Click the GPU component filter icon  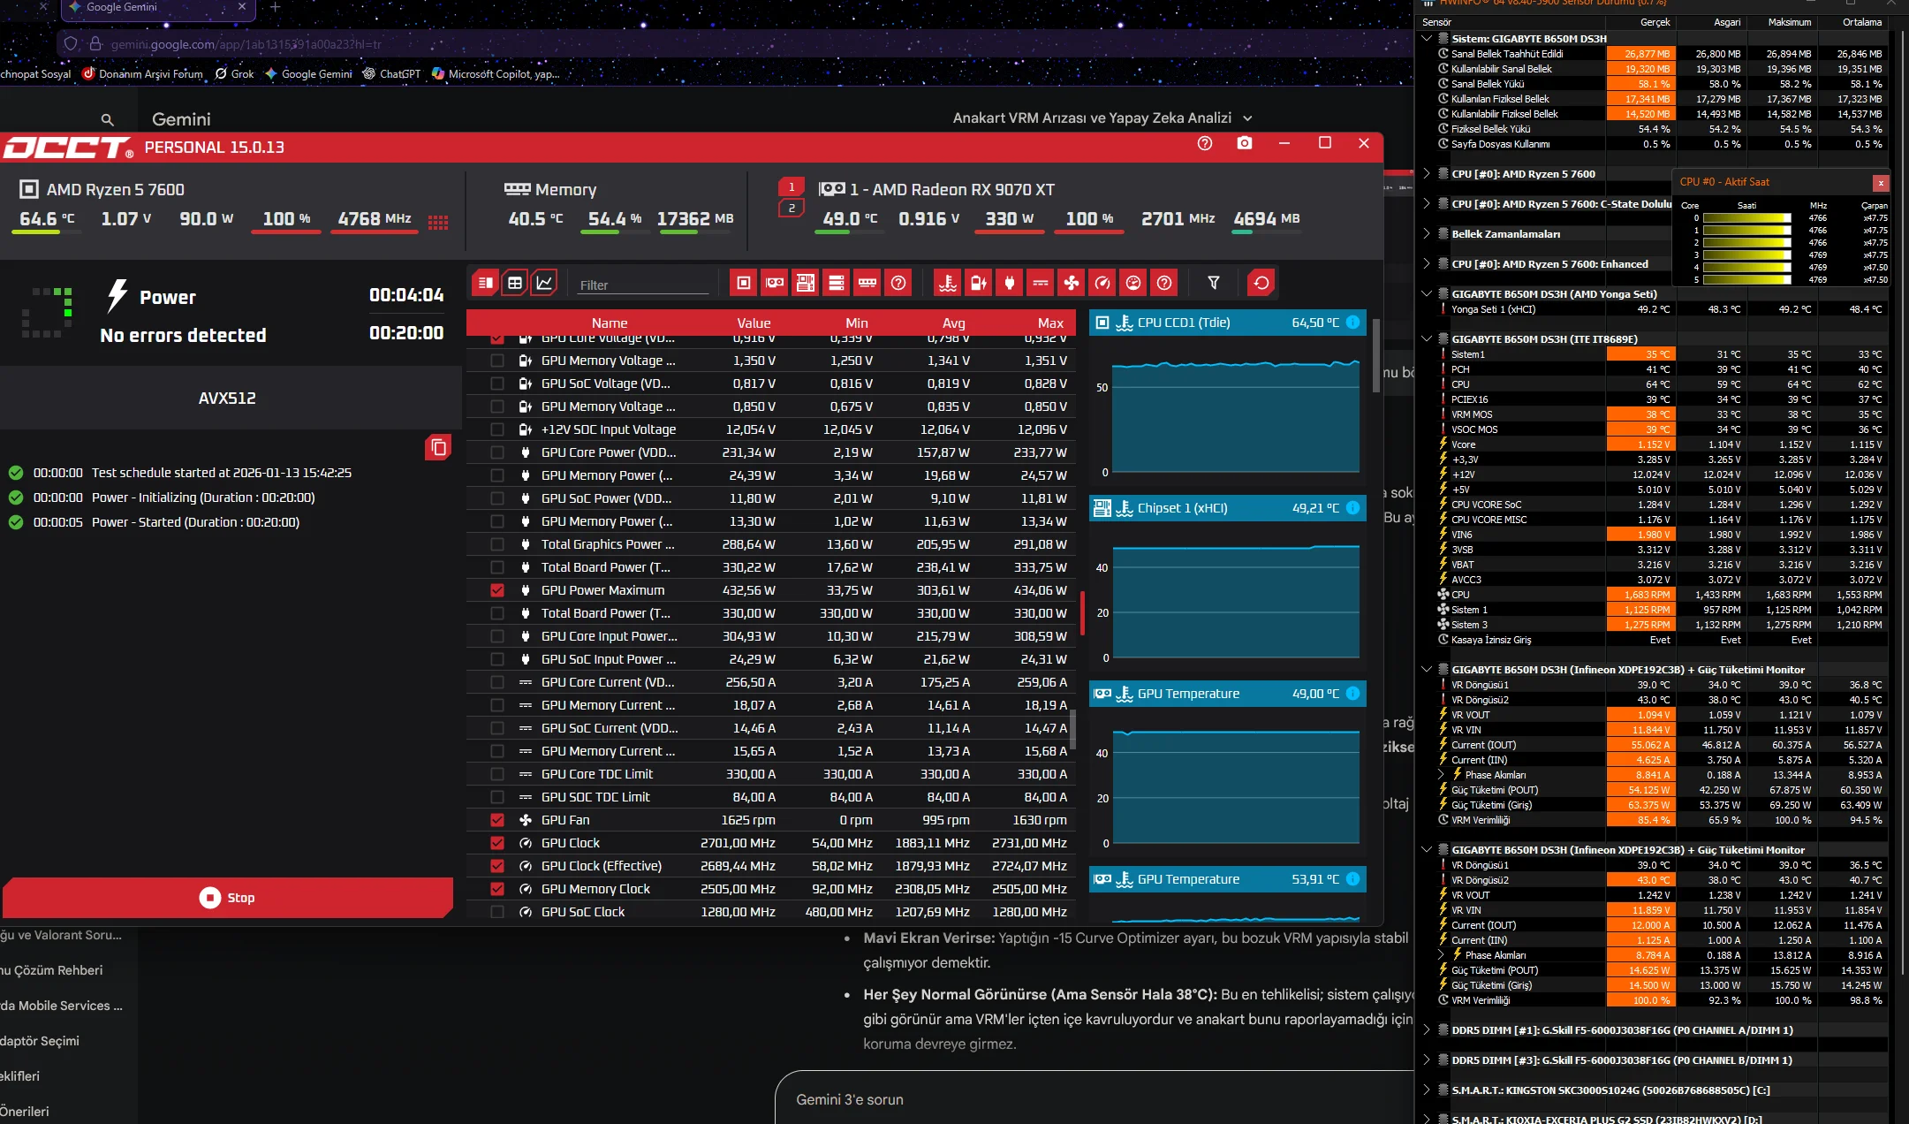(775, 283)
